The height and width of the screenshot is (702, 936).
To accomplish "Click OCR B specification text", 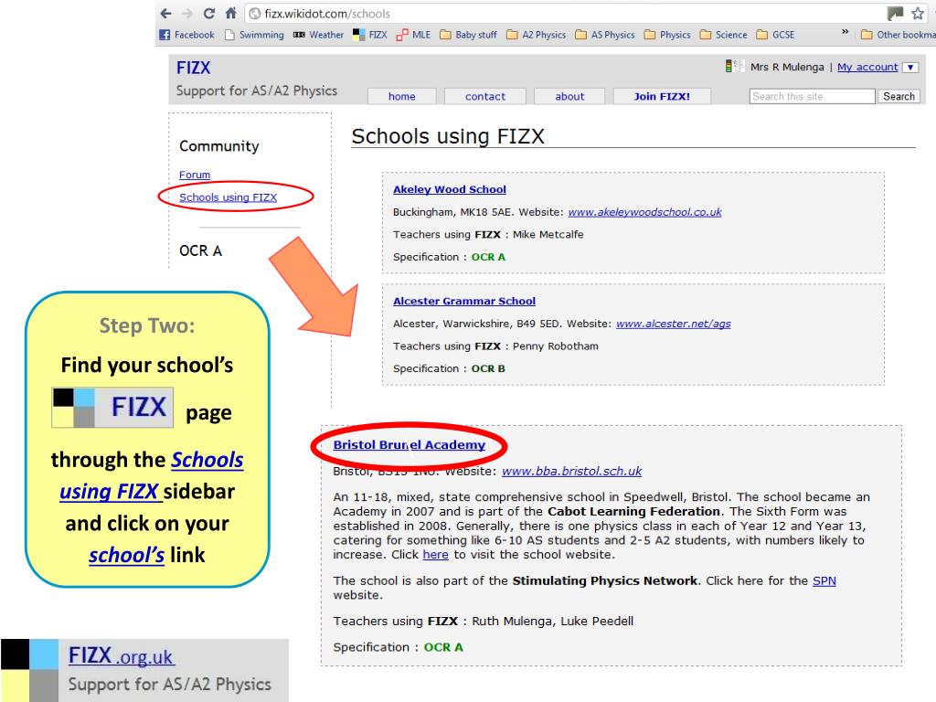I will click(488, 368).
